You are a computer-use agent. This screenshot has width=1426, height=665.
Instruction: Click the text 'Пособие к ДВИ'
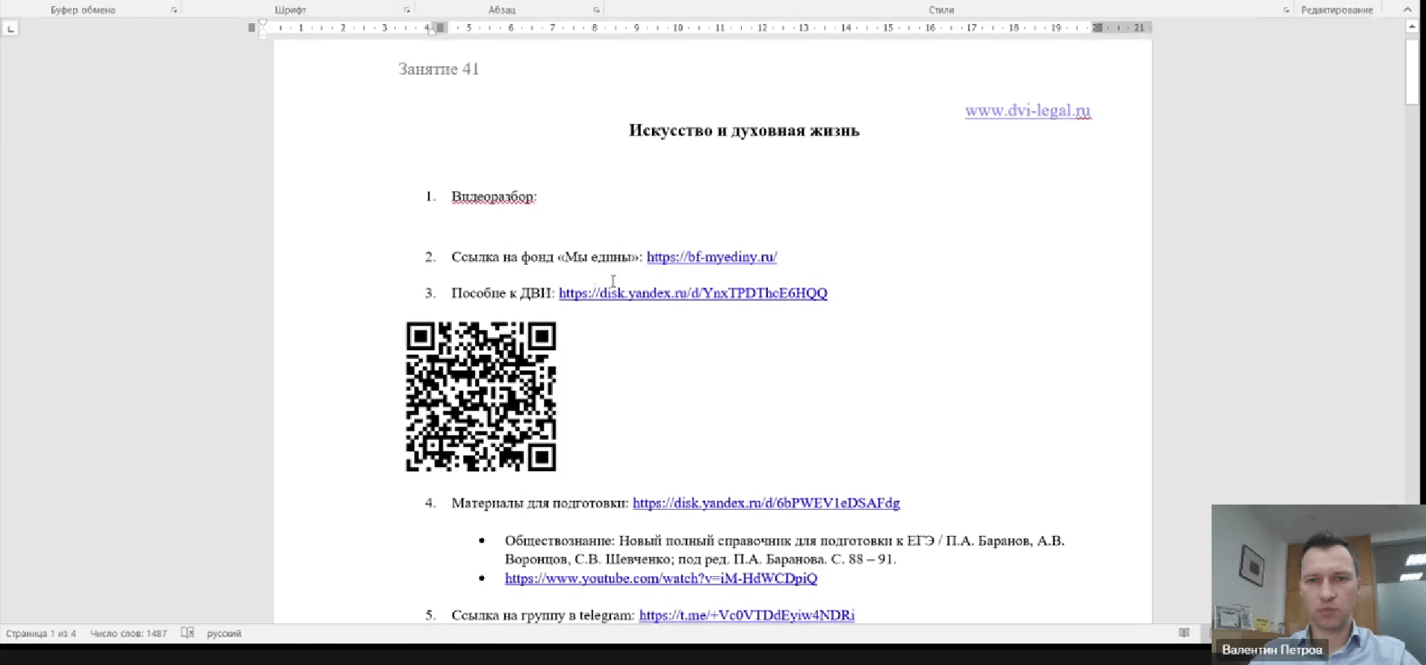click(x=503, y=293)
